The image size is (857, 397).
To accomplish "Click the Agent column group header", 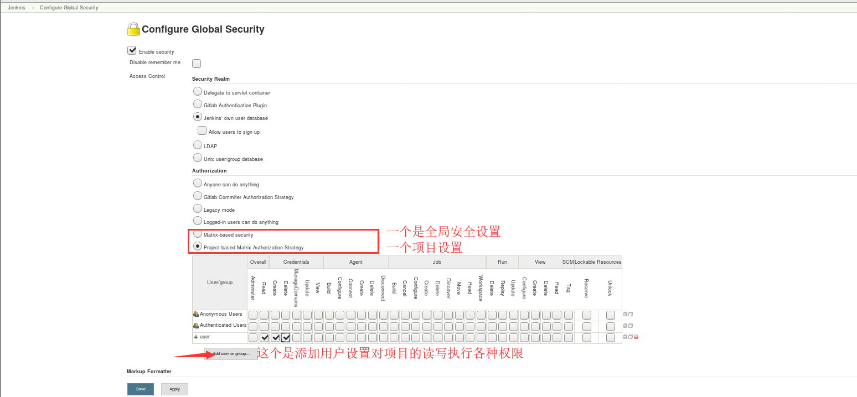I will [x=356, y=262].
